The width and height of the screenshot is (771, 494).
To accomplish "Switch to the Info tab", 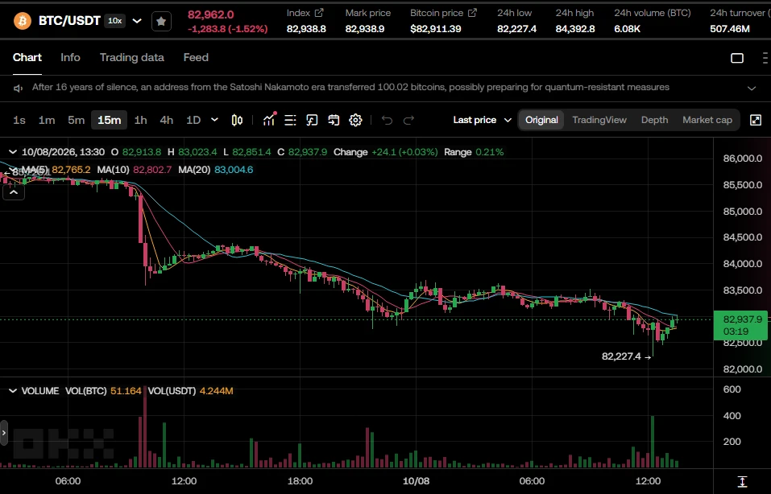I will tap(70, 57).
